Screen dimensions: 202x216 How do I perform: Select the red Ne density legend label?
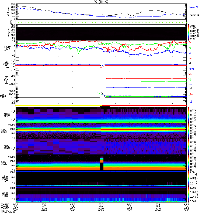tap(190, 58)
